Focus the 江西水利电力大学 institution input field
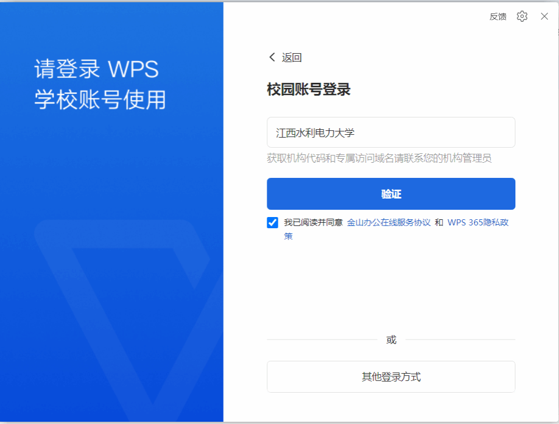The image size is (559, 424). (391, 133)
